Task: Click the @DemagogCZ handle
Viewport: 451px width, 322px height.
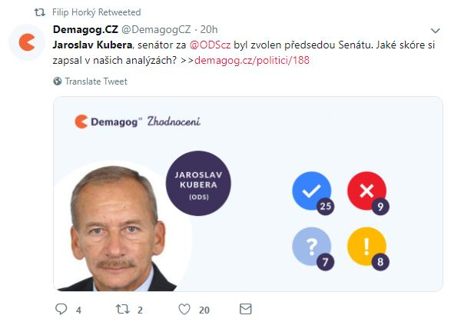Action: point(156,30)
